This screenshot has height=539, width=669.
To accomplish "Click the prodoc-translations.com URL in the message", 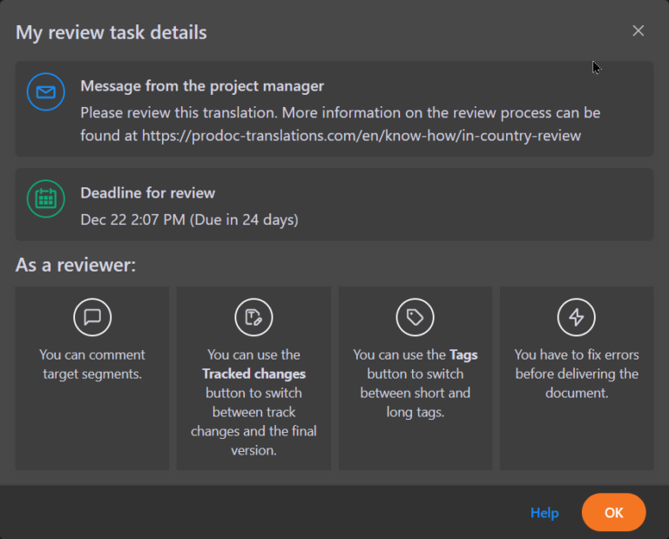I will tap(361, 135).
